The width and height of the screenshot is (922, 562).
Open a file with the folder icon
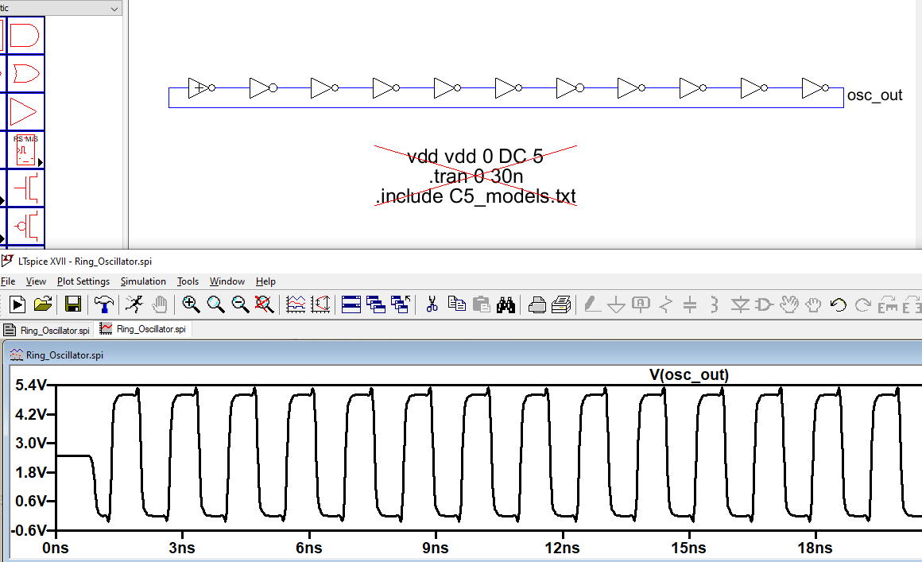click(x=43, y=304)
